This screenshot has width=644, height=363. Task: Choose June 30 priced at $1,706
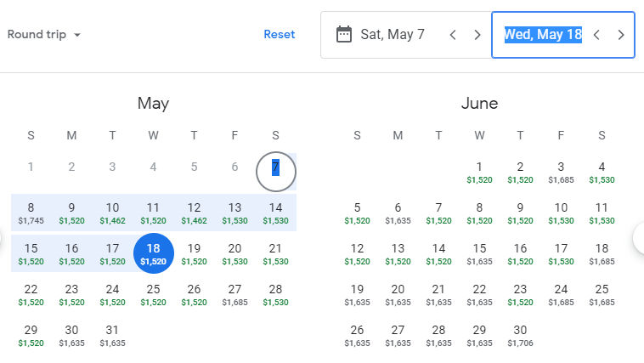point(520,336)
